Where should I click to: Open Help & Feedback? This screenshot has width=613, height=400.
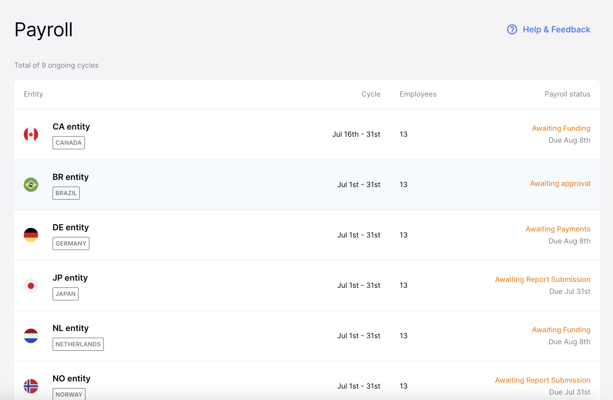pos(556,29)
